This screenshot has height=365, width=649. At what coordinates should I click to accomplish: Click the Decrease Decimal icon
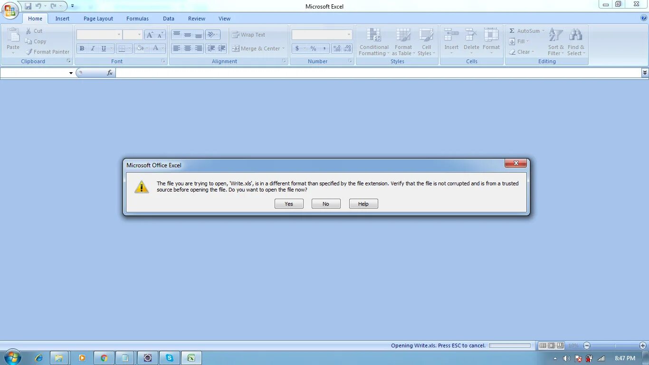[x=348, y=48]
